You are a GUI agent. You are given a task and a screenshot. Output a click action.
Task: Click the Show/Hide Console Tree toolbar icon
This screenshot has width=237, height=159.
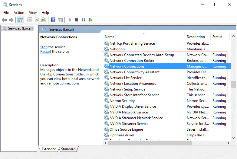pos(21,20)
